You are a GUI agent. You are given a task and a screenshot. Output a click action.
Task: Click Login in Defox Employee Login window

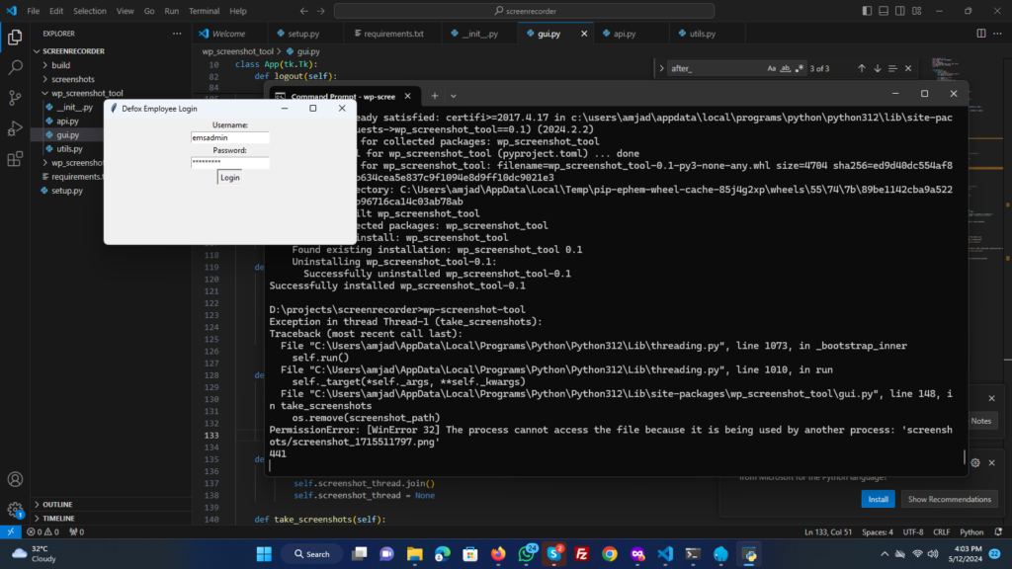point(229,178)
